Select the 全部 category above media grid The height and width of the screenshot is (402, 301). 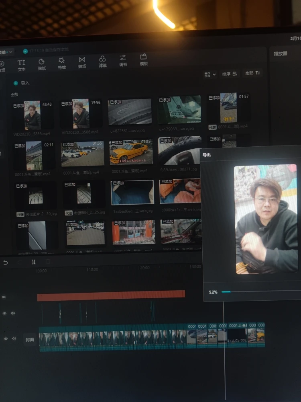click(14, 95)
